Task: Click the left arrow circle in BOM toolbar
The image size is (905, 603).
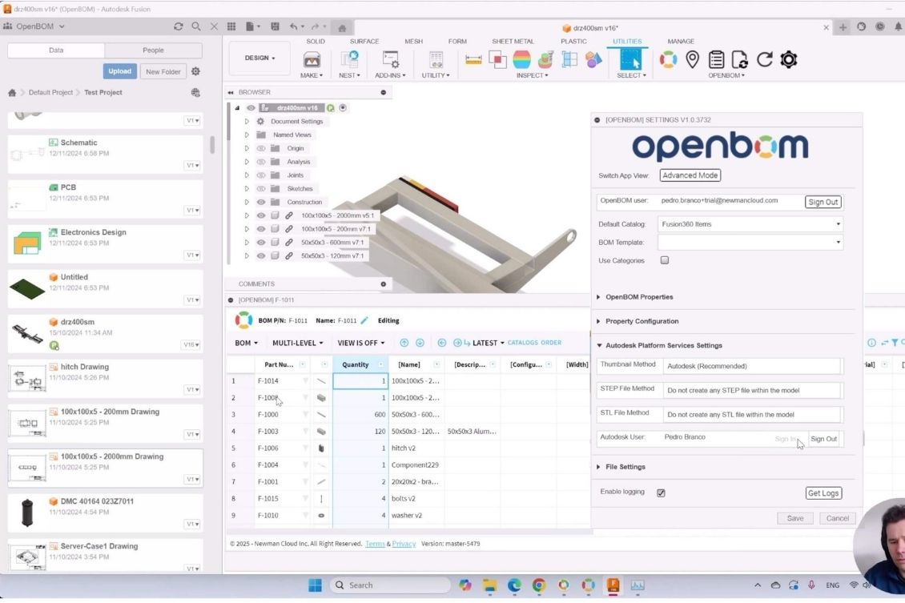Action: 442,343
